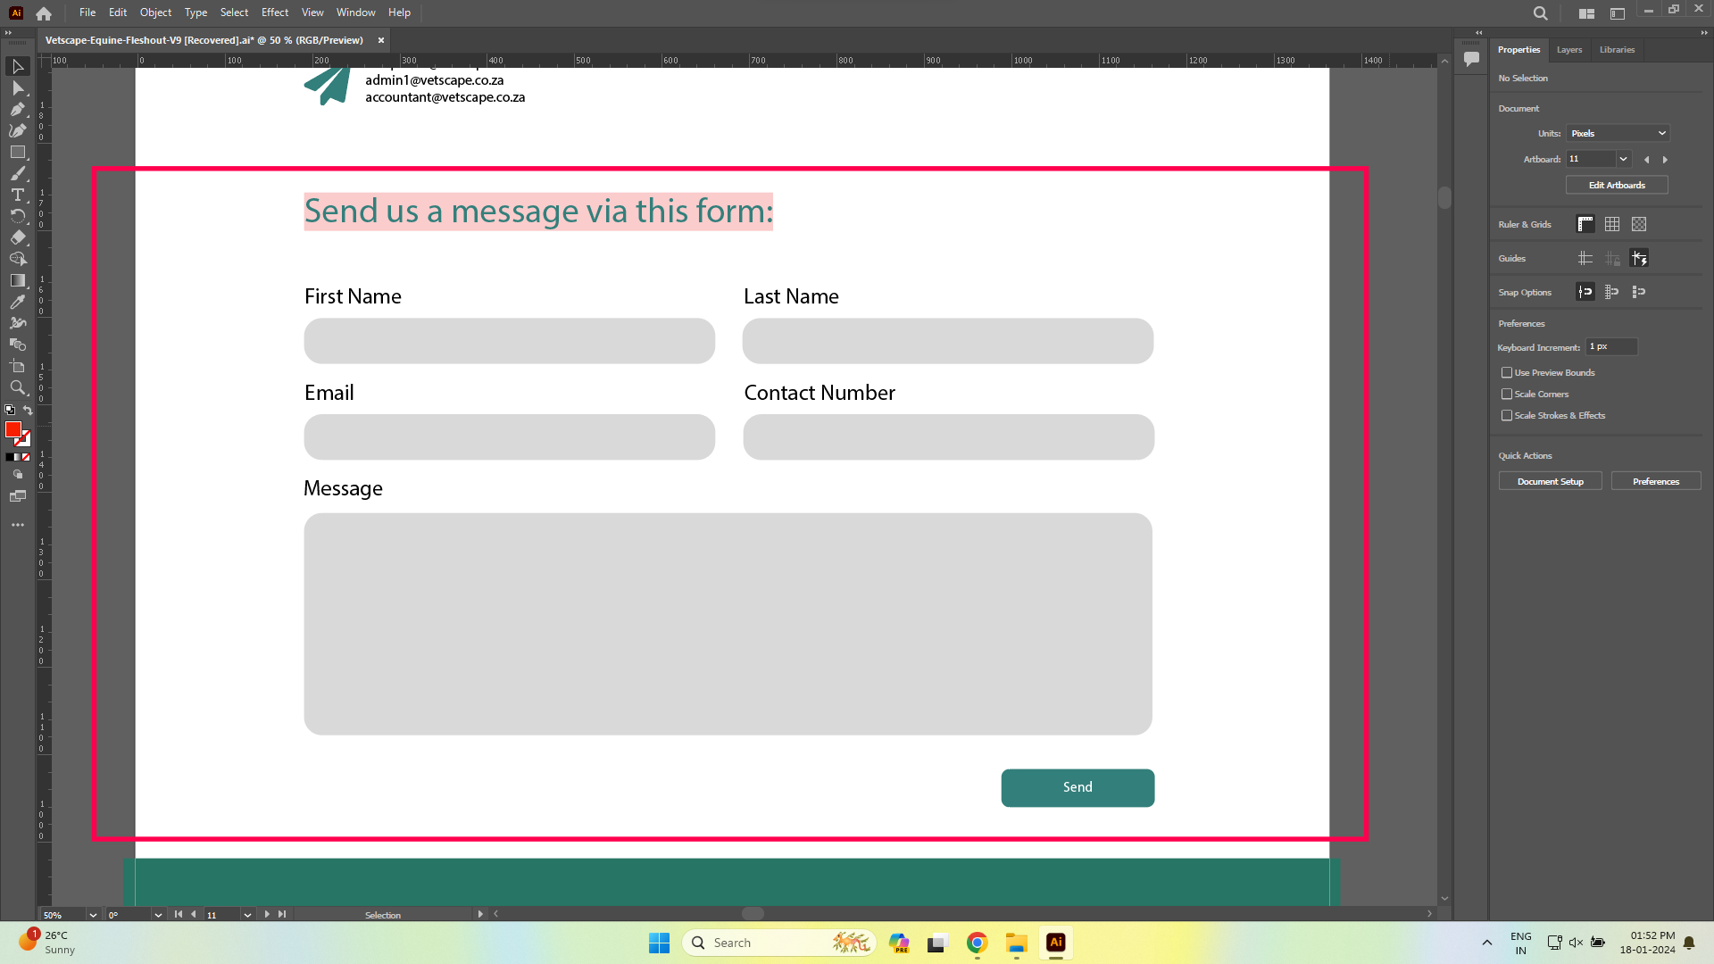Click the Edit Artboards button
Viewport: 1714px width, 964px height.
tap(1616, 185)
